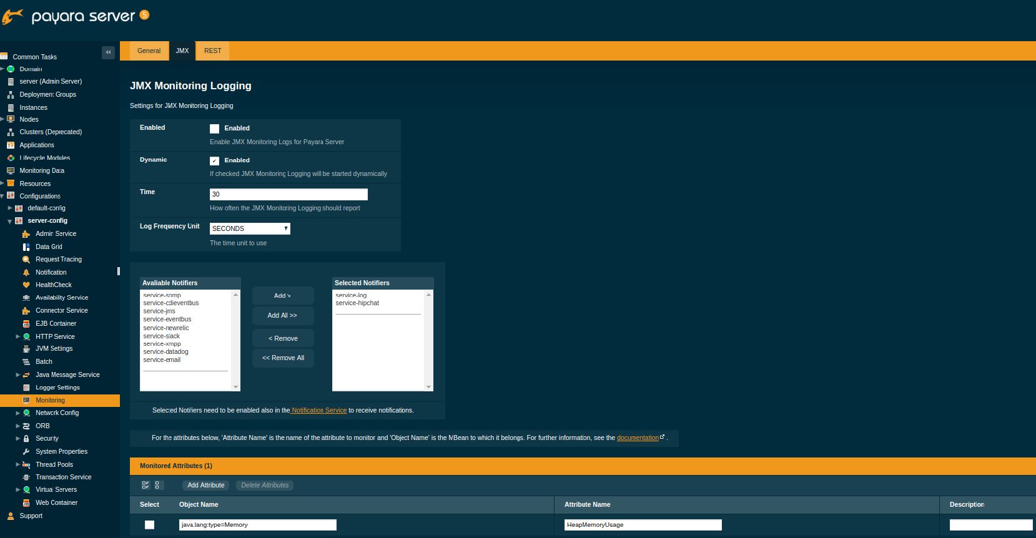Open Transaction Service in the tree
Image resolution: width=1036 pixels, height=538 pixels.
click(x=63, y=477)
